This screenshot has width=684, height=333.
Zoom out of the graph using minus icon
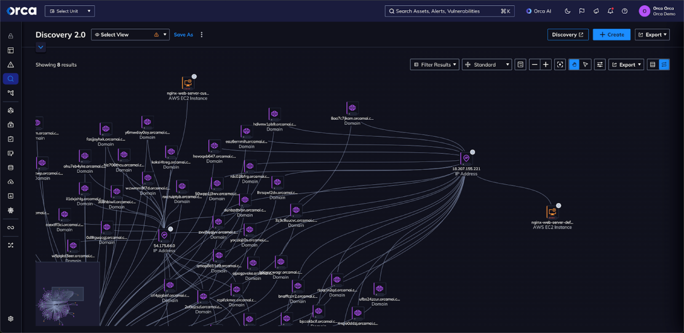point(534,64)
